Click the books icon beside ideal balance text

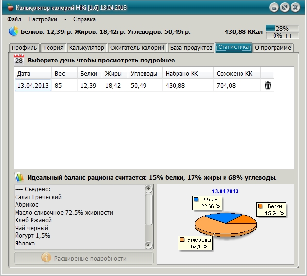(x=19, y=177)
